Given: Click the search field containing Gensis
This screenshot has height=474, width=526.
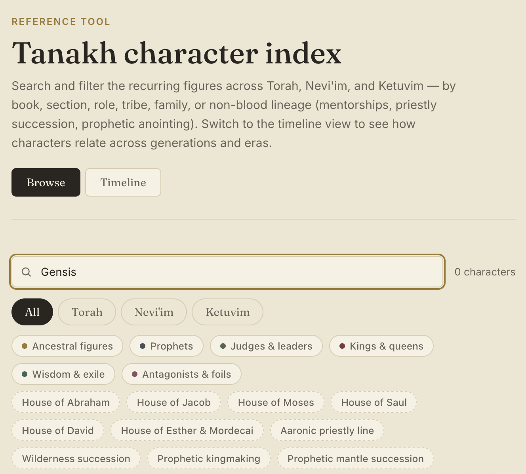Looking at the screenshot, I should coord(227,272).
